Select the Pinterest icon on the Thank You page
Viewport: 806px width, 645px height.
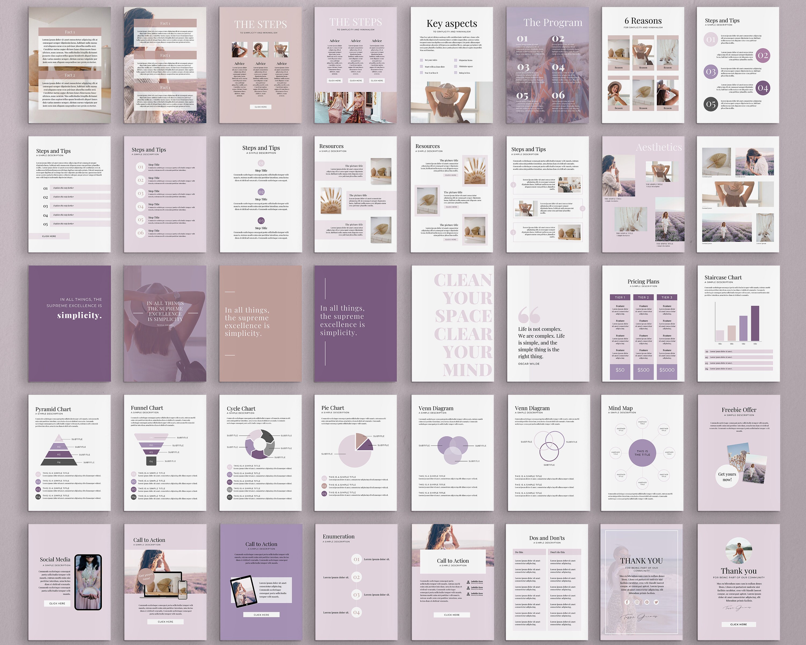(x=647, y=603)
